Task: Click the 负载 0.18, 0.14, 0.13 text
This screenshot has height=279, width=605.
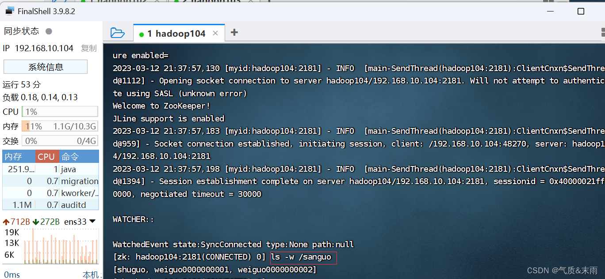Action: click(x=40, y=97)
